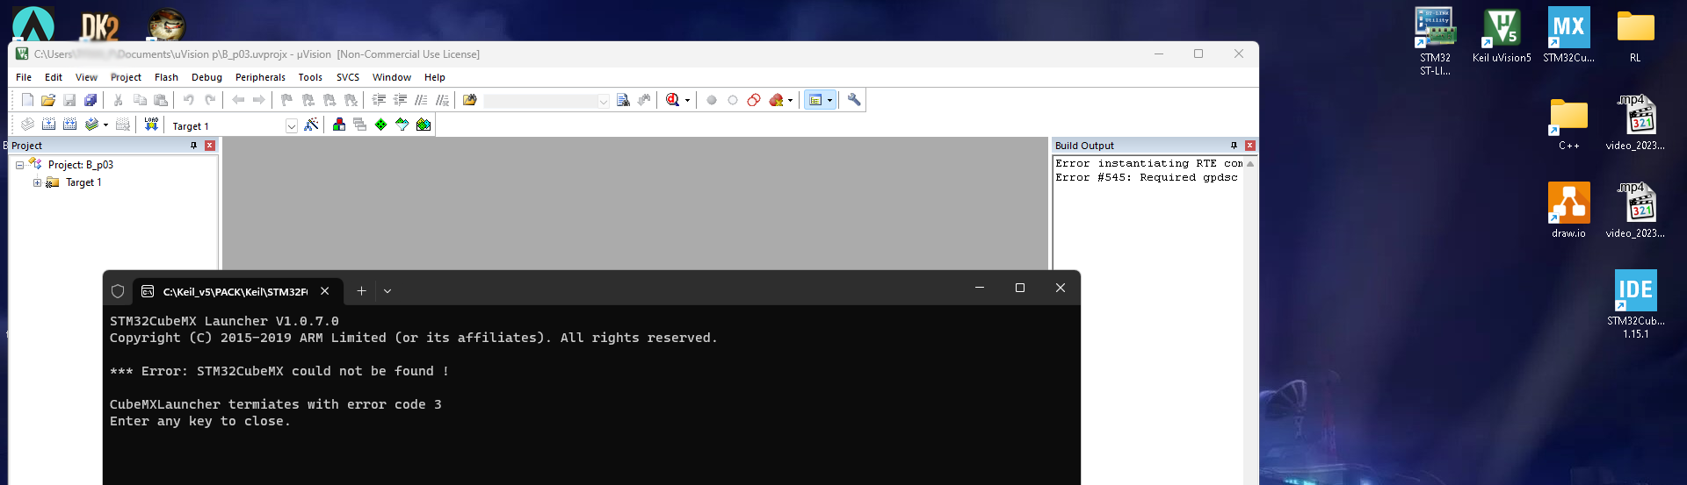The image size is (1687, 485).
Task: Open the Project menu
Action: click(x=126, y=77)
